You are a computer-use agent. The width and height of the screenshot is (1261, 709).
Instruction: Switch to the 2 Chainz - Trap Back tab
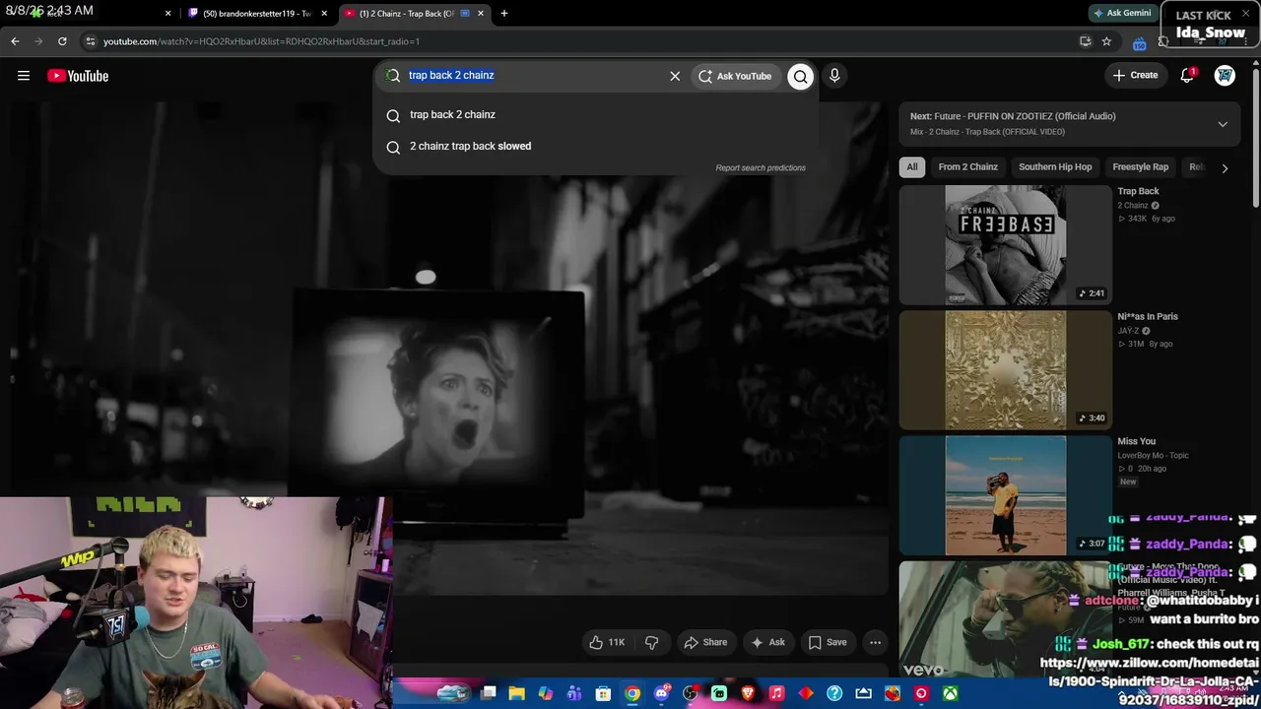(414, 14)
